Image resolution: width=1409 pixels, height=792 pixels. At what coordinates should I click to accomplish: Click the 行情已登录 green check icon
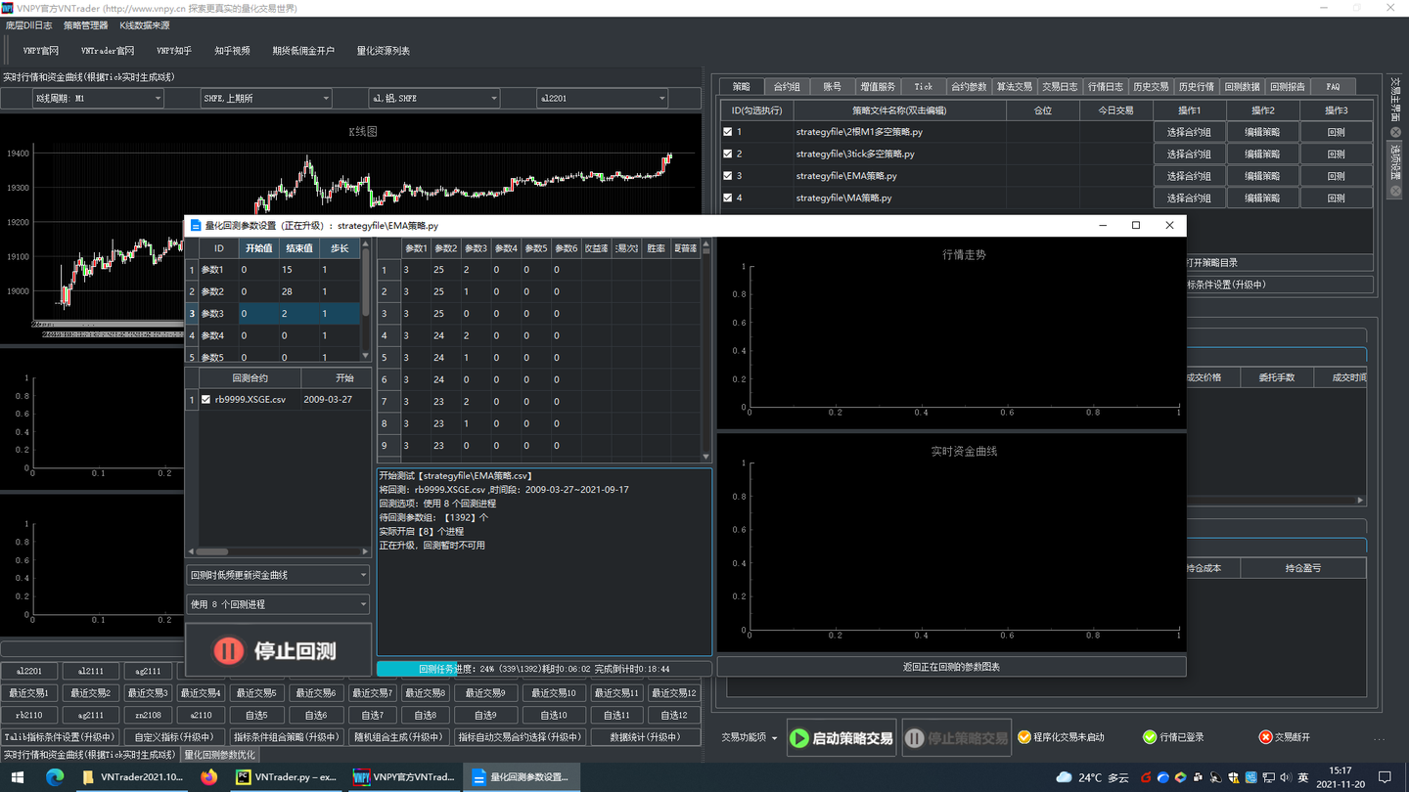tap(1150, 737)
